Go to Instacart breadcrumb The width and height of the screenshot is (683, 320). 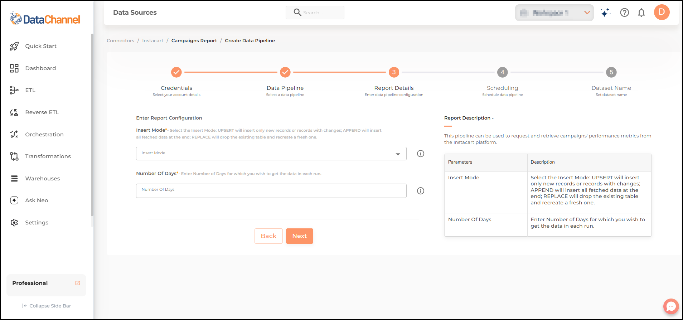[152, 41]
